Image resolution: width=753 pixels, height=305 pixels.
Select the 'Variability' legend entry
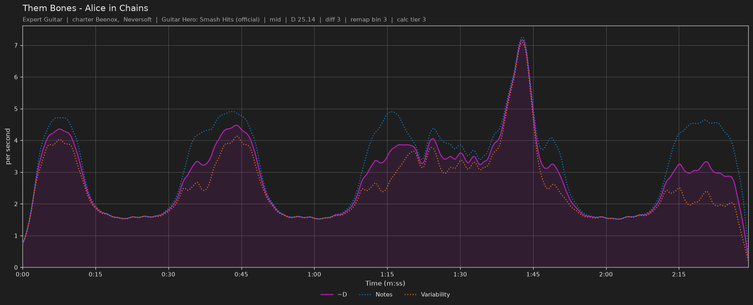pyautogui.click(x=427, y=294)
